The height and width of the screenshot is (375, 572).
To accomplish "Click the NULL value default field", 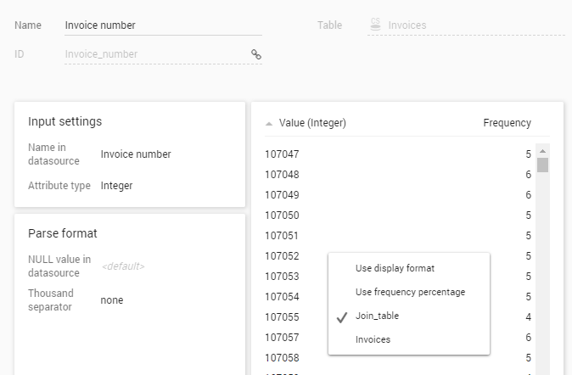I will (x=123, y=266).
